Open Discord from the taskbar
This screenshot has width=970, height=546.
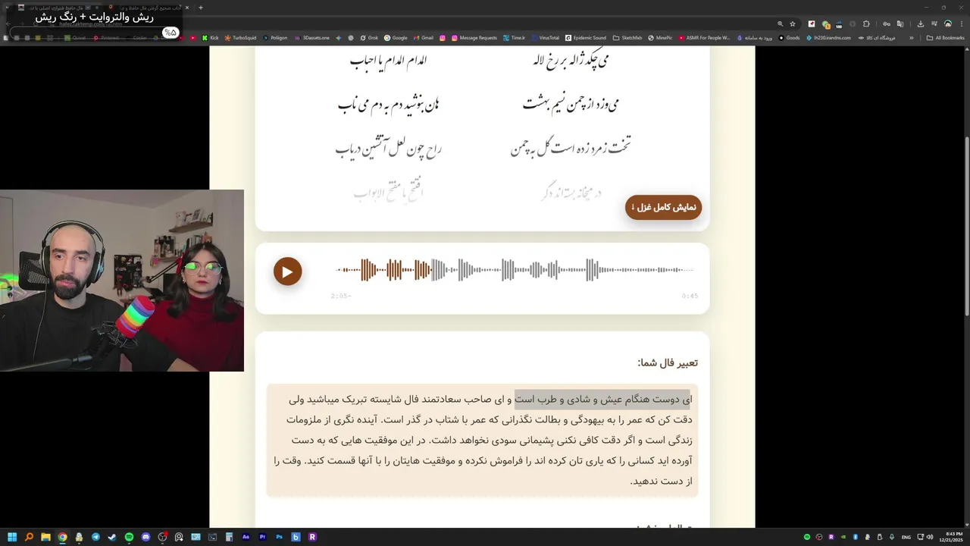coord(145,537)
